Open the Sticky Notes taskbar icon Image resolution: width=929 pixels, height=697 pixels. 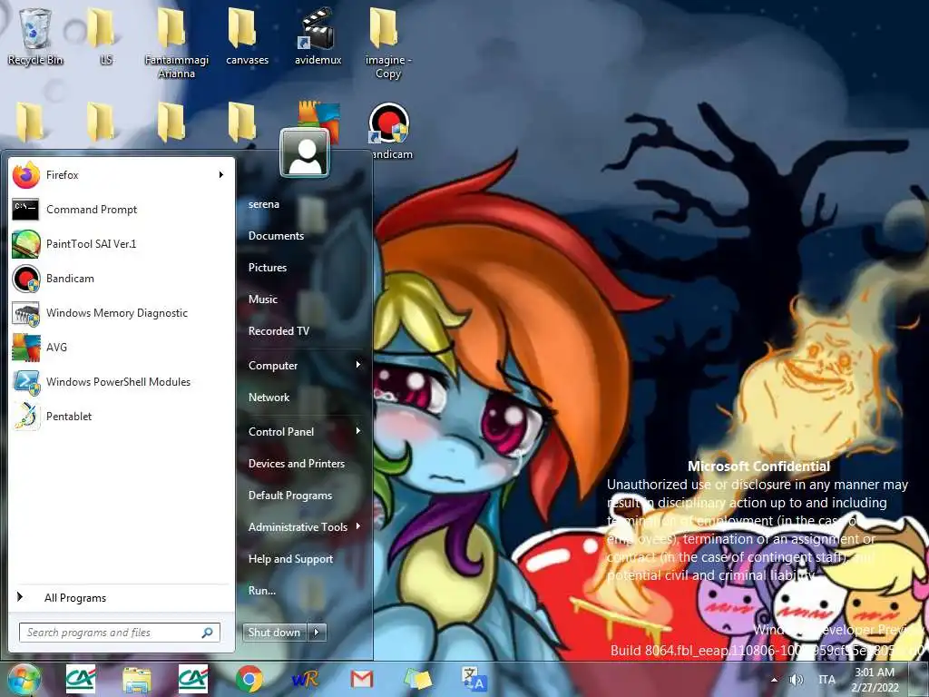click(417, 679)
